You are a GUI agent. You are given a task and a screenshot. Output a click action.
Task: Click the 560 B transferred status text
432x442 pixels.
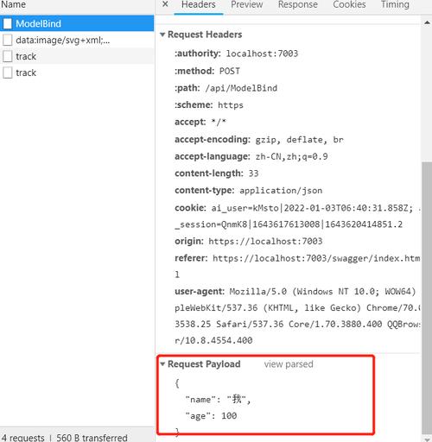92,438
